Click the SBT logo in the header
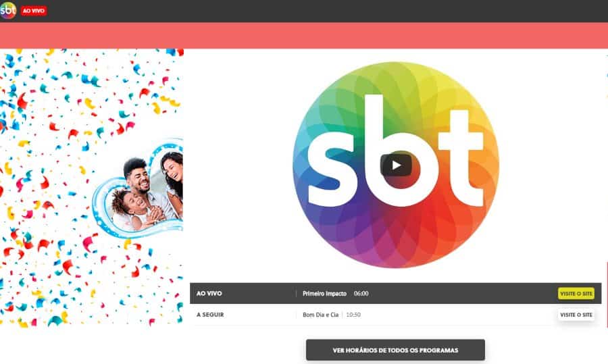The image size is (608, 364). 7,10
